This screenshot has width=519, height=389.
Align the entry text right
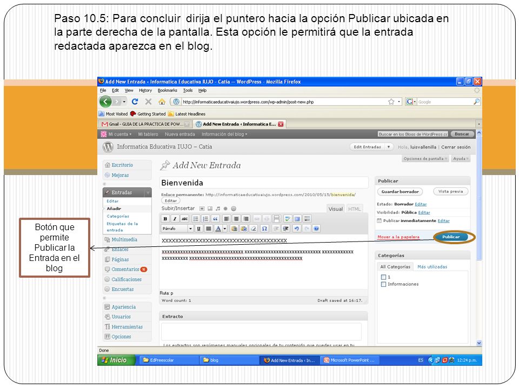tap(245, 219)
